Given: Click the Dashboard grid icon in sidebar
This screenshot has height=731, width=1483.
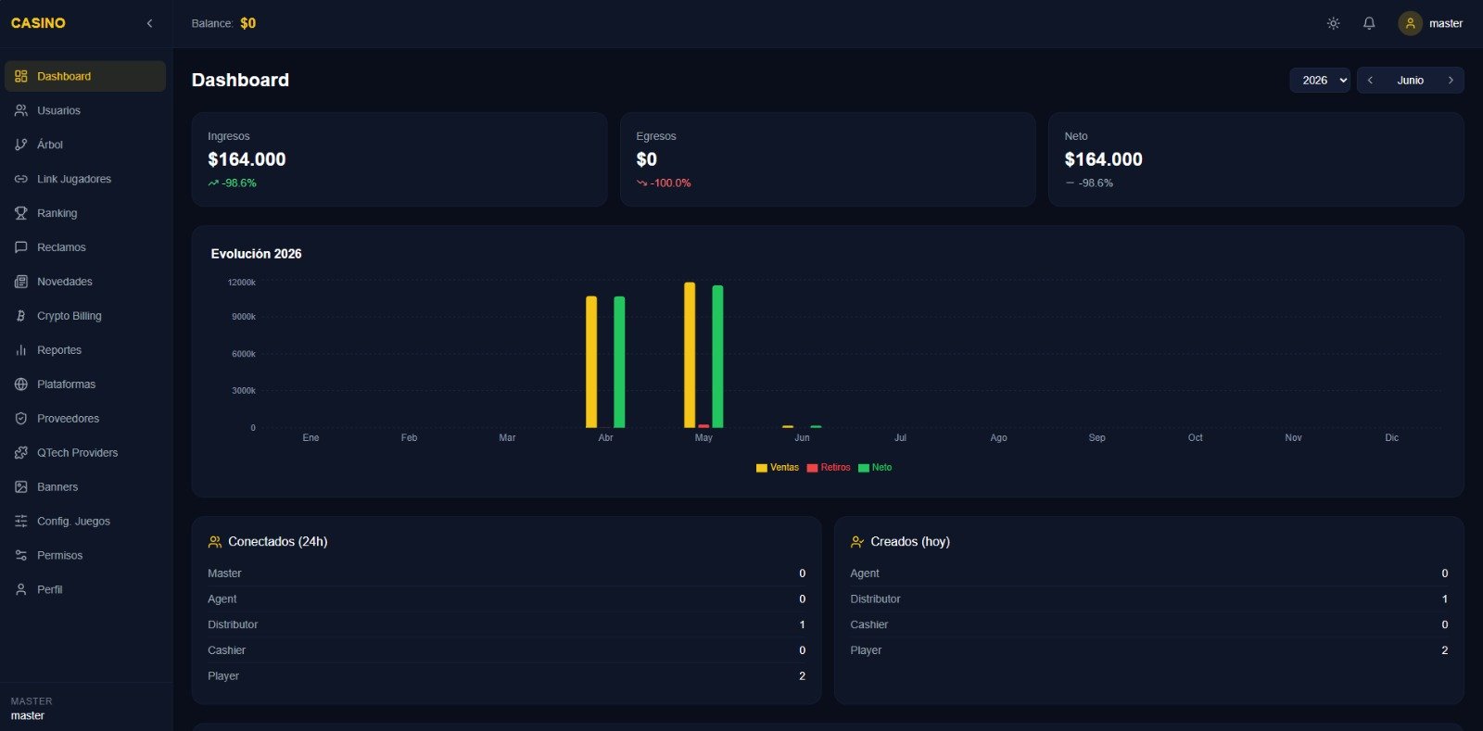Looking at the screenshot, I should pos(21,76).
